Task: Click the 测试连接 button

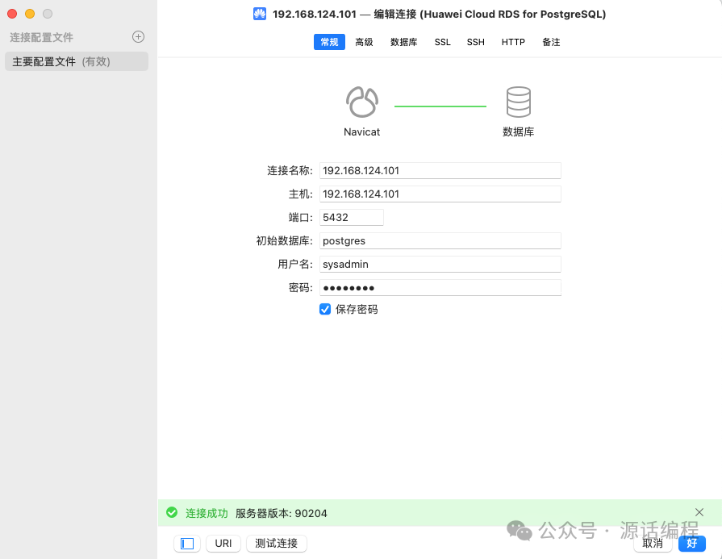Action: click(276, 544)
